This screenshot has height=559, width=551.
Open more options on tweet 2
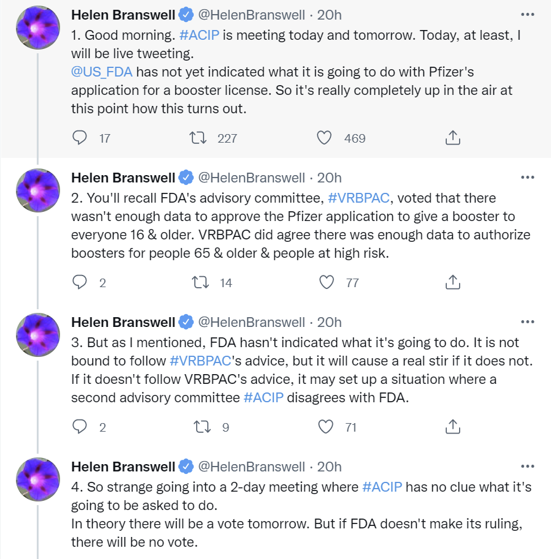[528, 178]
